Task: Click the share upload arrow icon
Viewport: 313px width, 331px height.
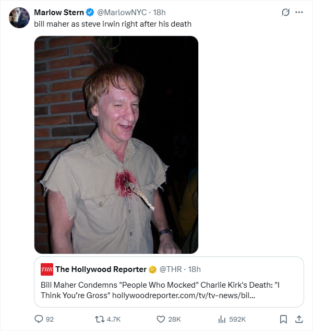Action: 299,319
